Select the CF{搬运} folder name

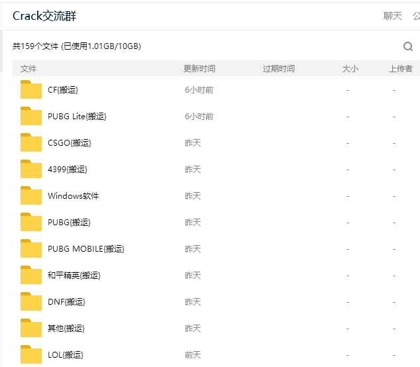[x=63, y=89]
